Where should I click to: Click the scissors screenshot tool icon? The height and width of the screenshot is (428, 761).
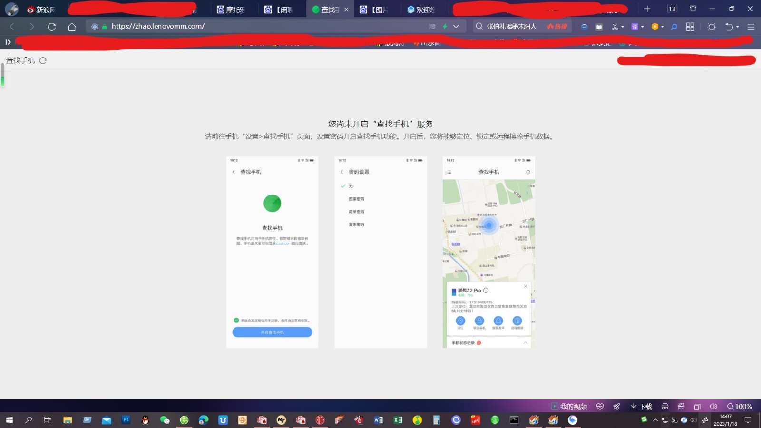point(615,27)
